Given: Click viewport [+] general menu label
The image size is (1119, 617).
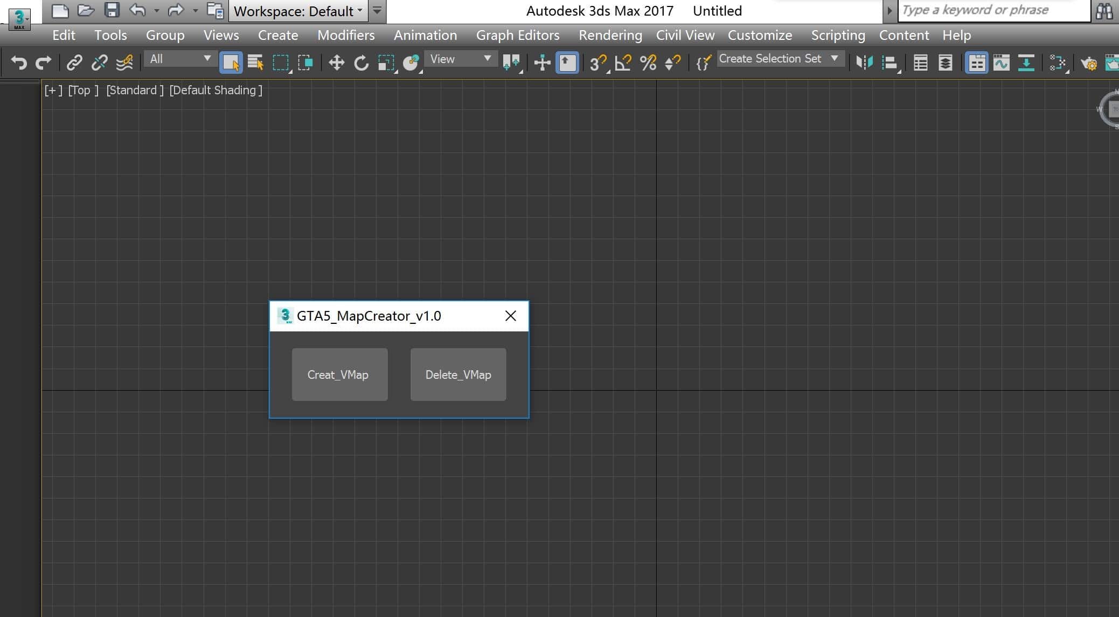Looking at the screenshot, I should (53, 90).
